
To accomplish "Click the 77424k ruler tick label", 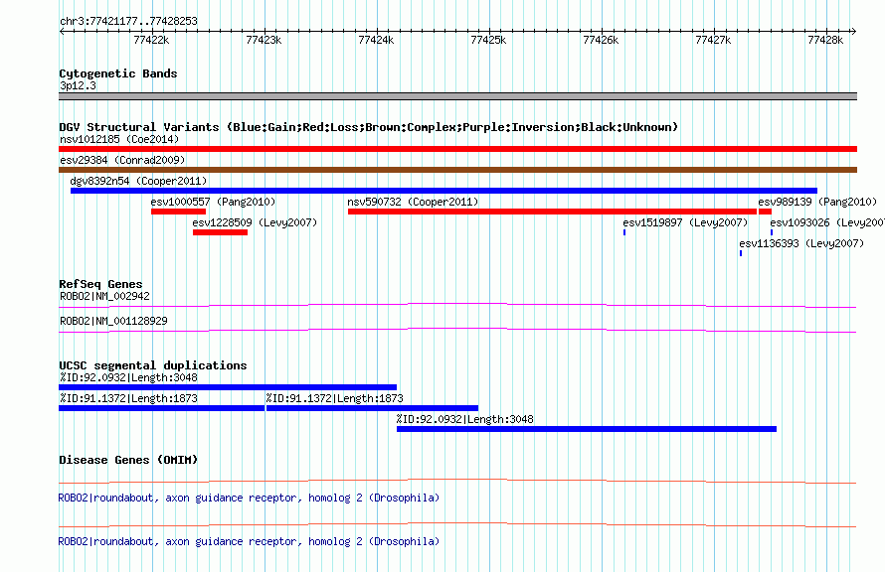I will (376, 40).
